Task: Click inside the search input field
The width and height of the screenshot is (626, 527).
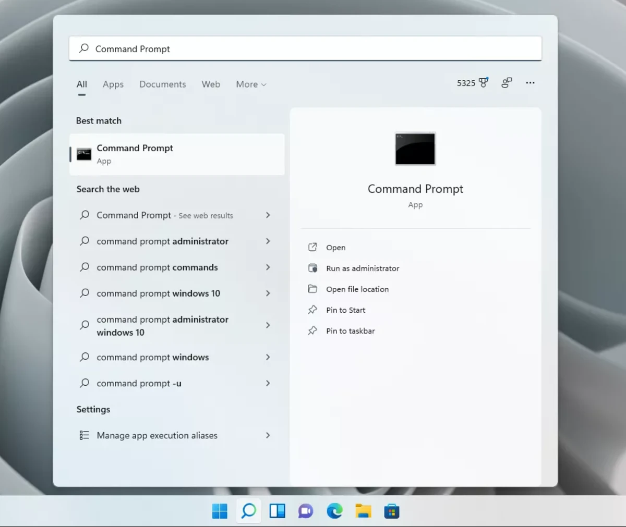Action: (x=305, y=48)
